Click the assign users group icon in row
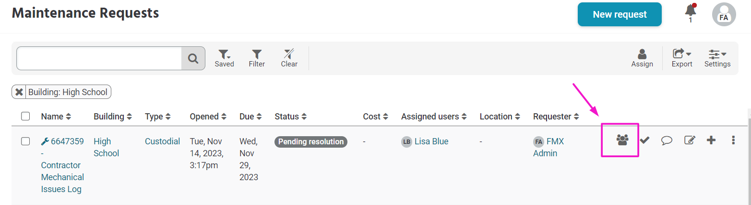The width and height of the screenshot is (751, 205). [622, 140]
